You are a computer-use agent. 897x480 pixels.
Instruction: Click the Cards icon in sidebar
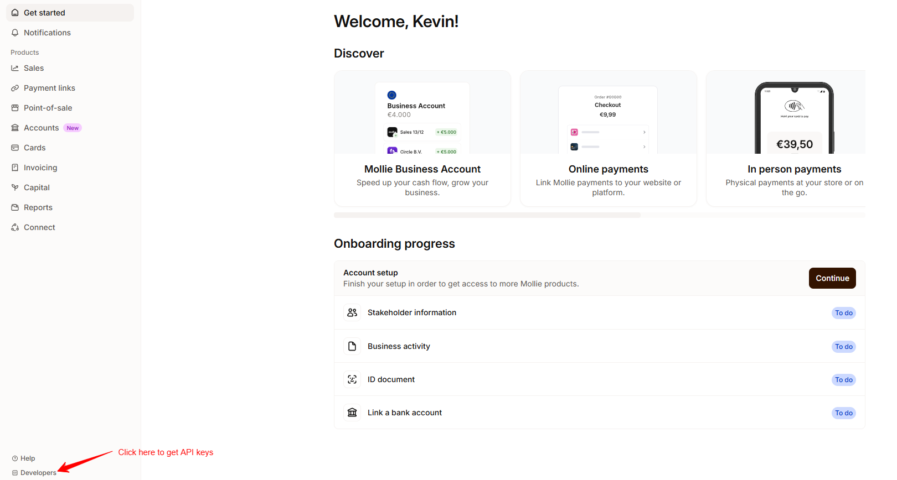15,148
